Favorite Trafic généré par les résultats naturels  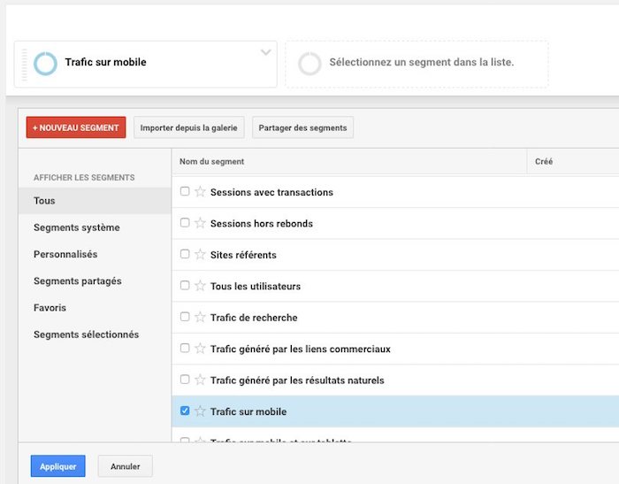click(200, 380)
